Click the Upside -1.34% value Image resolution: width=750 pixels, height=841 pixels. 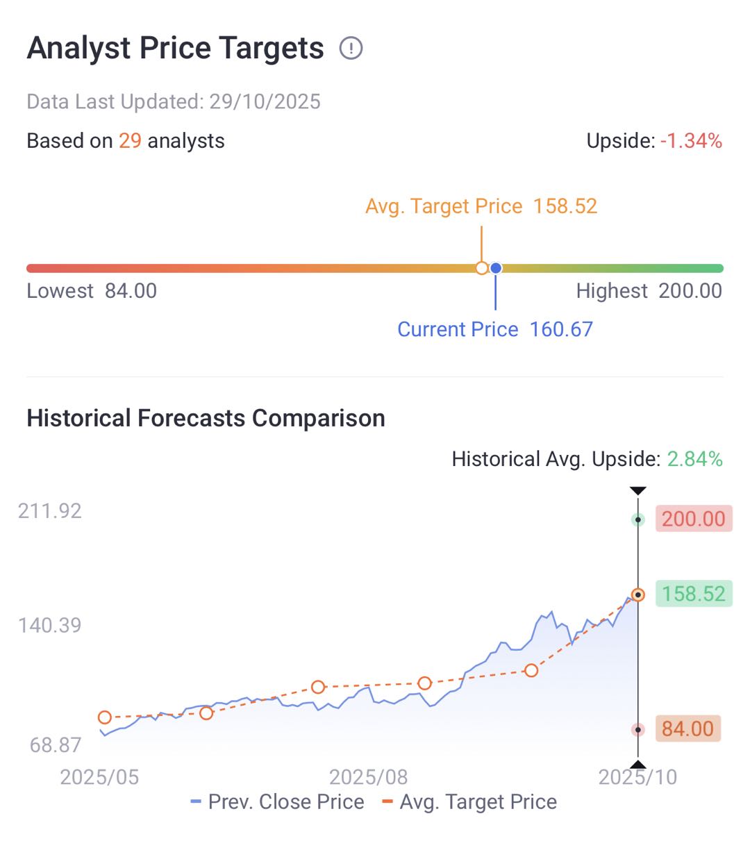coord(691,141)
